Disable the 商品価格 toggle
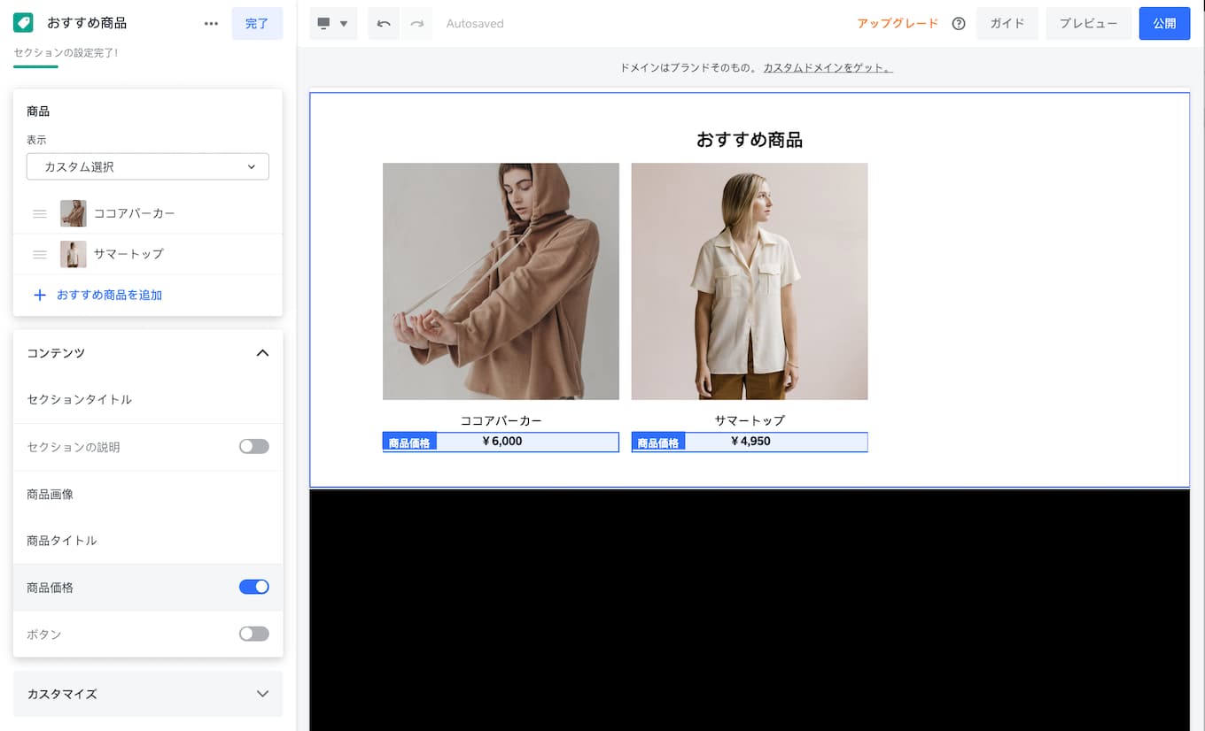This screenshot has width=1205, height=731. click(x=253, y=587)
